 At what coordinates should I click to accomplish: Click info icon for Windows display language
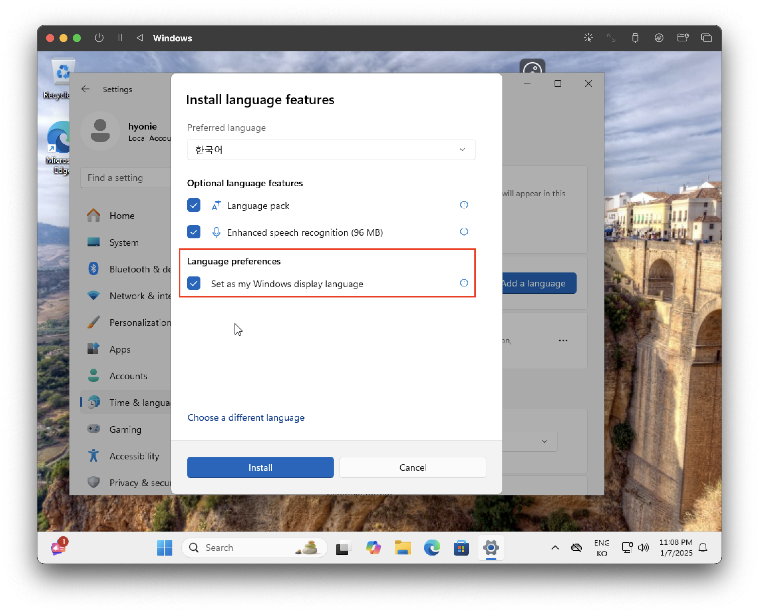464,283
